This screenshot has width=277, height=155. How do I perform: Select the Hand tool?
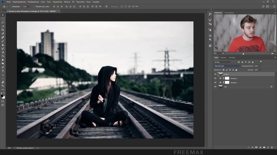[x=3, y=82]
